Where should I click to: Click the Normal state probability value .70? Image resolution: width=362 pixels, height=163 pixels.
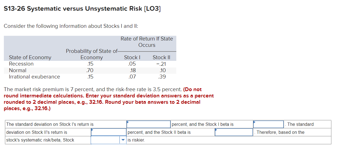click(x=91, y=70)
